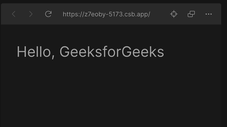The image size is (227, 127).
Task: Click the 'Hello, GeeksforGeeks' heading text
Action: pyautogui.click(x=90, y=52)
